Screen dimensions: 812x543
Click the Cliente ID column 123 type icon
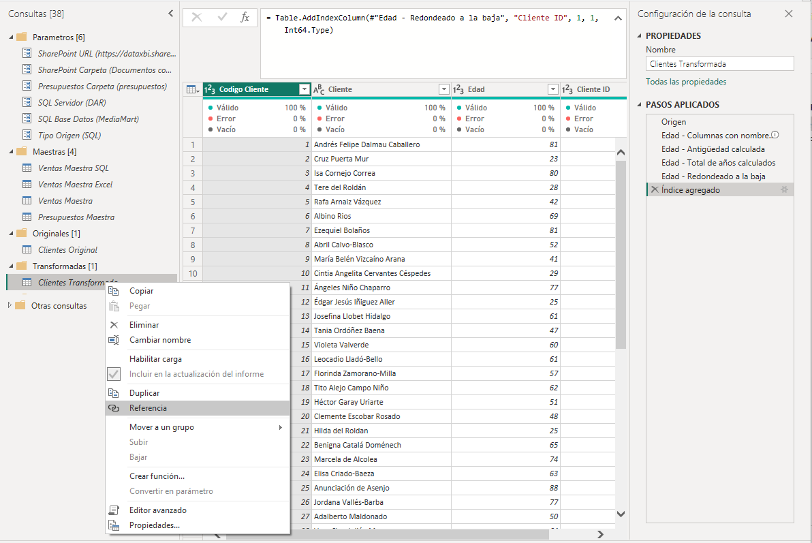(567, 90)
